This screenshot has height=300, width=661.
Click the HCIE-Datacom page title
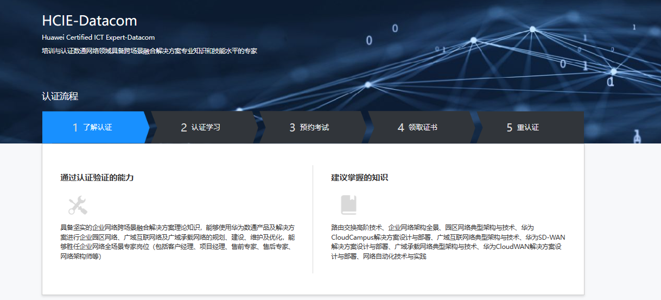point(90,21)
